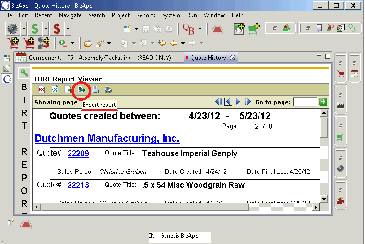Click the red cart icon in right sidebar

point(341,74)
